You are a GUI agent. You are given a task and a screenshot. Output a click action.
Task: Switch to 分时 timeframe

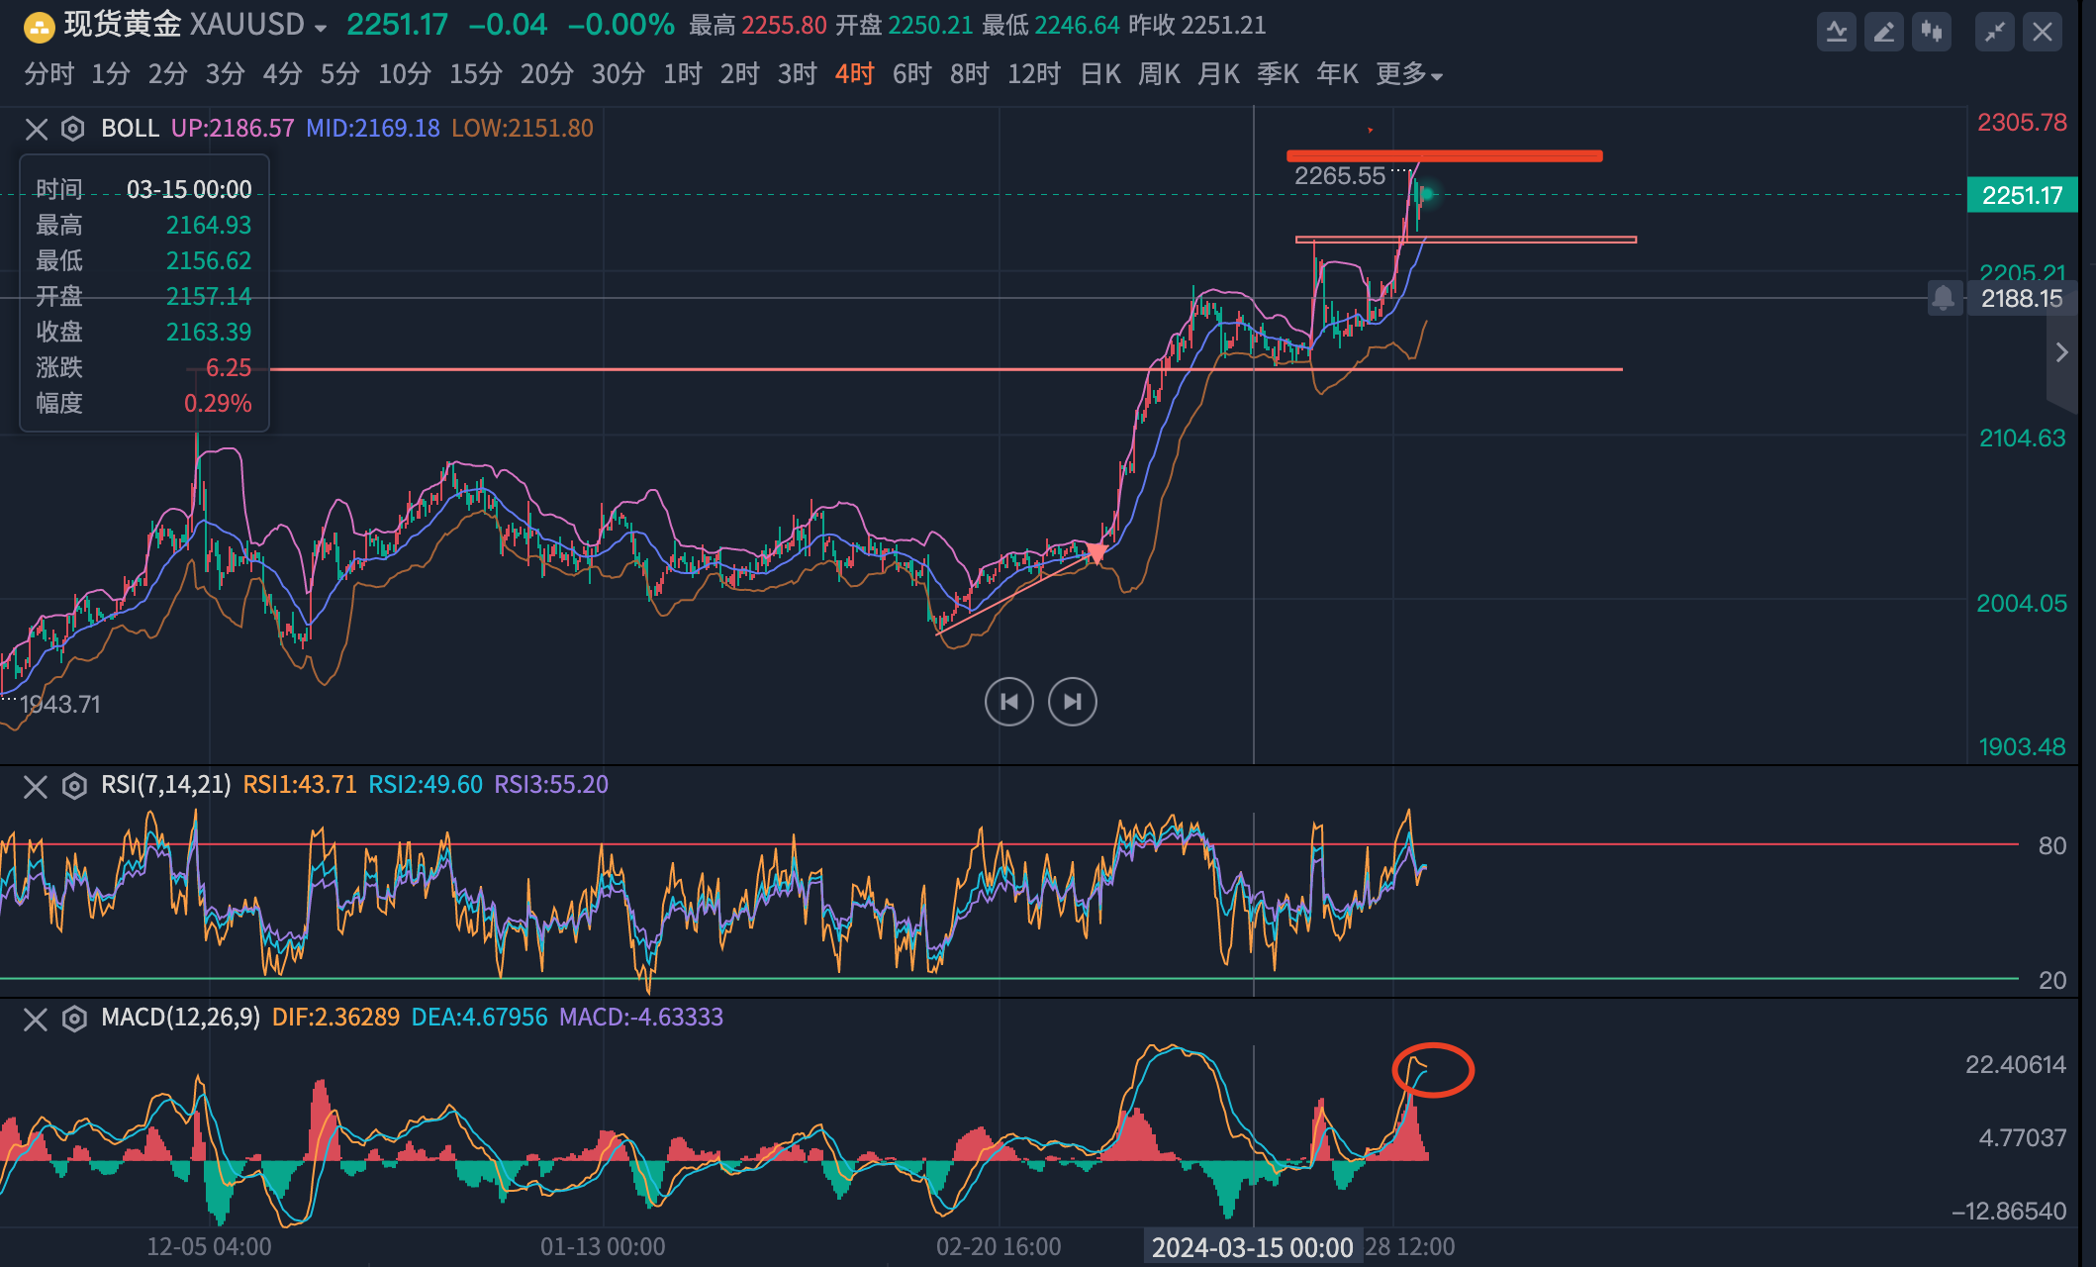(x=48, y=74)
